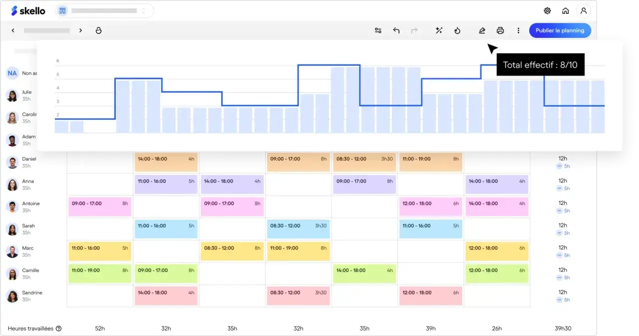The image size is (639, 336).
Task: Launch the magic wand smart planner
Action: point(439,30)
